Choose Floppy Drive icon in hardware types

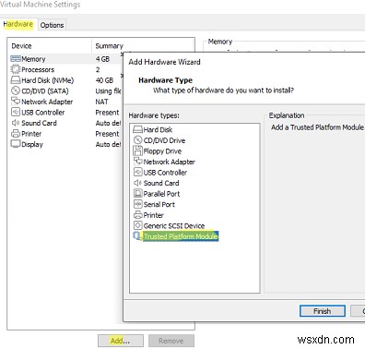coord(138,150)
